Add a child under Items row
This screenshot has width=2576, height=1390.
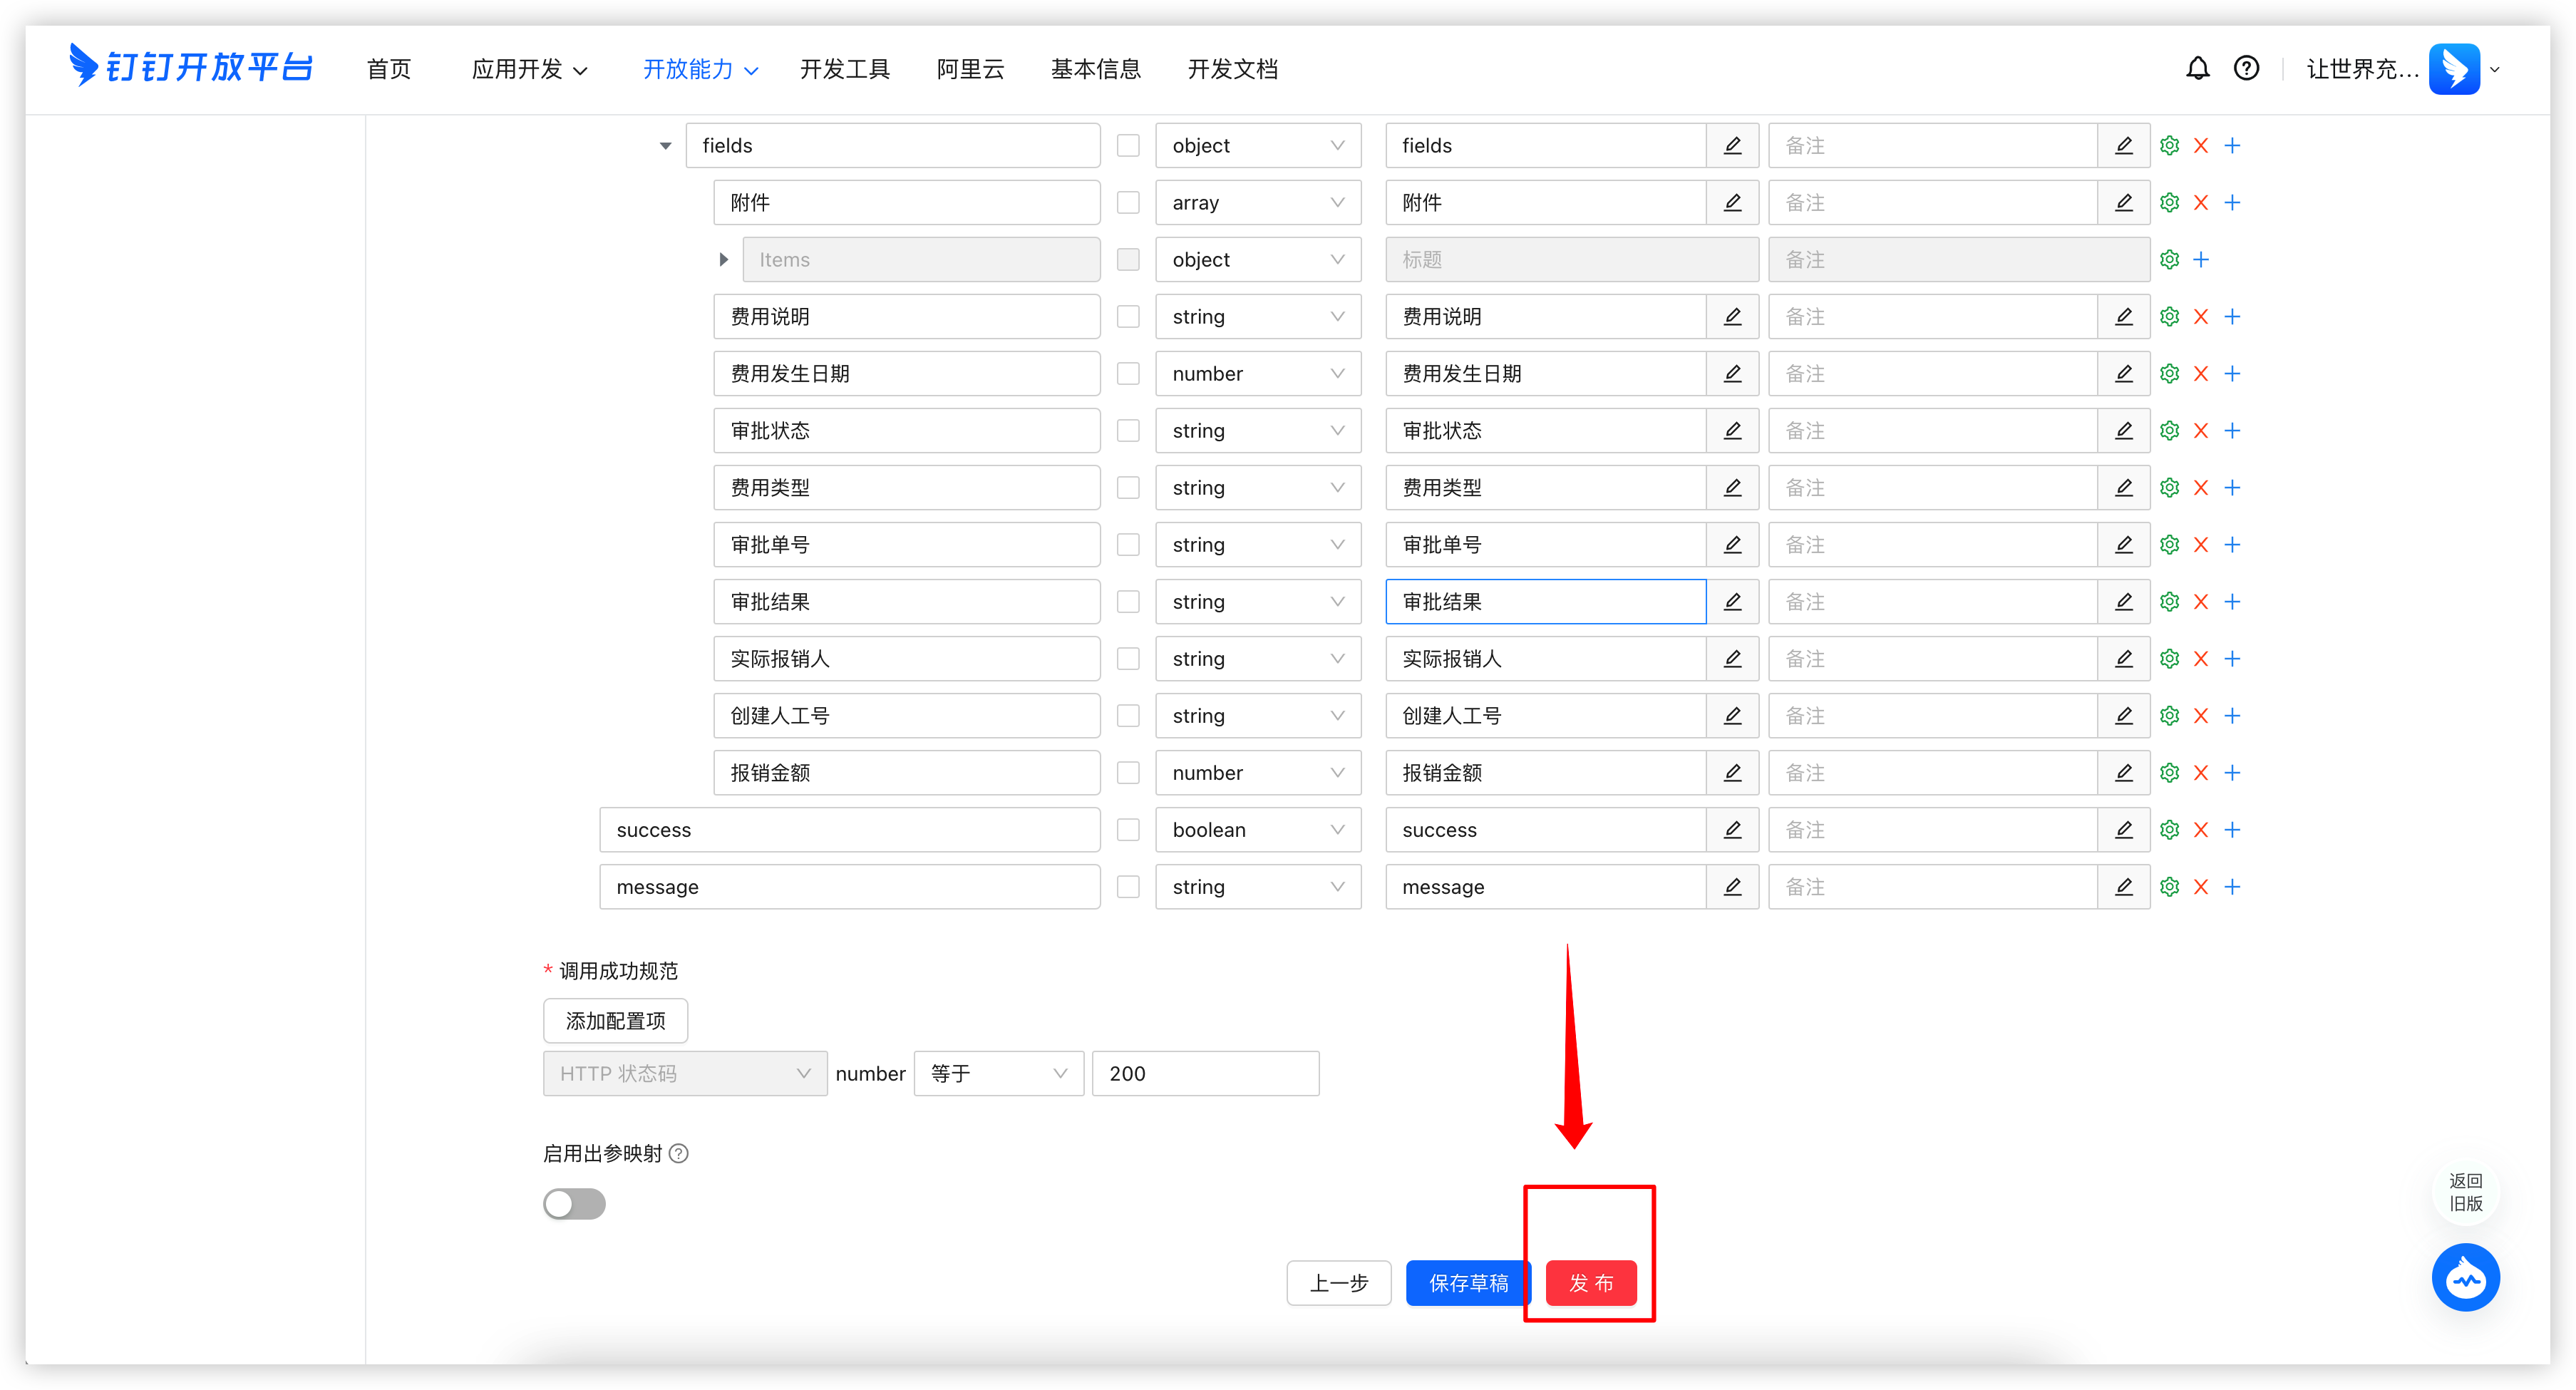(x=2200, y=260)
